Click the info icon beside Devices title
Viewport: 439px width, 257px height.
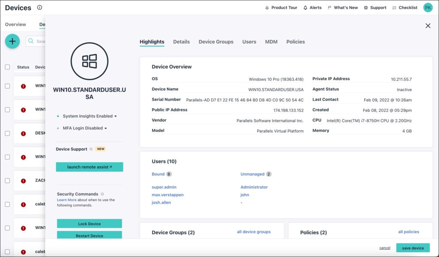coord(40,7)
